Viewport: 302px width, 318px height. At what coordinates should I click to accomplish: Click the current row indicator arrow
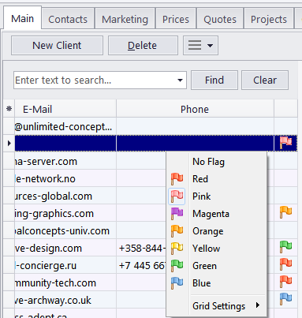click(x=9, y=143)
